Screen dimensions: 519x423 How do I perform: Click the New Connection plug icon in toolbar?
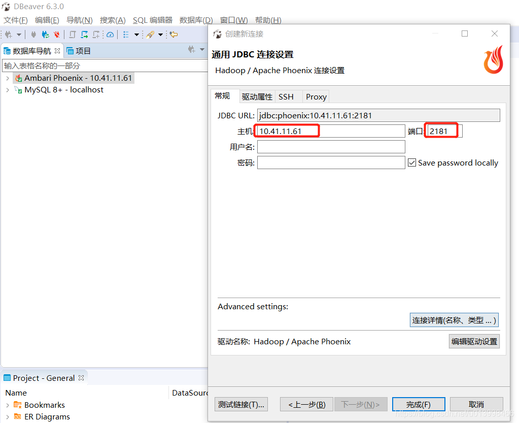9,35
